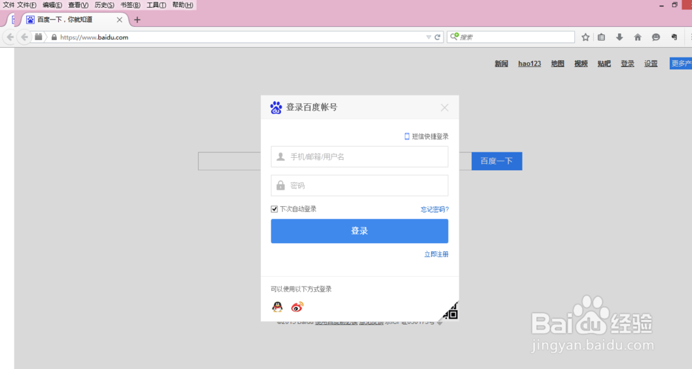Open the hao123 link
692x369 pixels.
point(529,64)
